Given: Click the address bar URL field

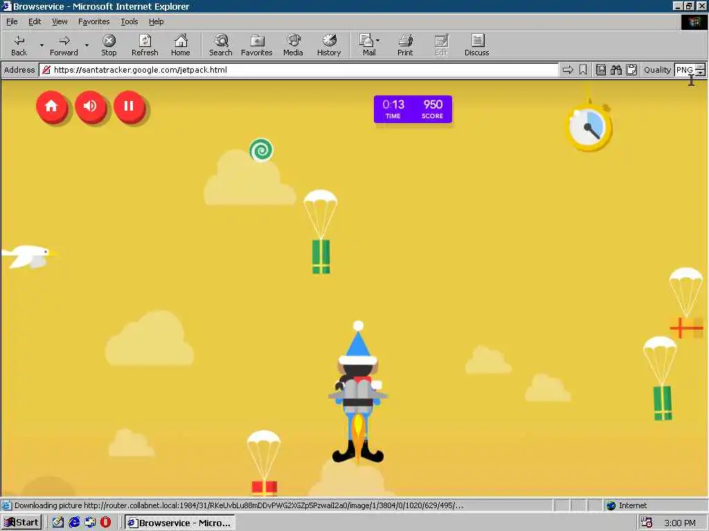Looking at the screenshot, I should click(x=298, y=70).
